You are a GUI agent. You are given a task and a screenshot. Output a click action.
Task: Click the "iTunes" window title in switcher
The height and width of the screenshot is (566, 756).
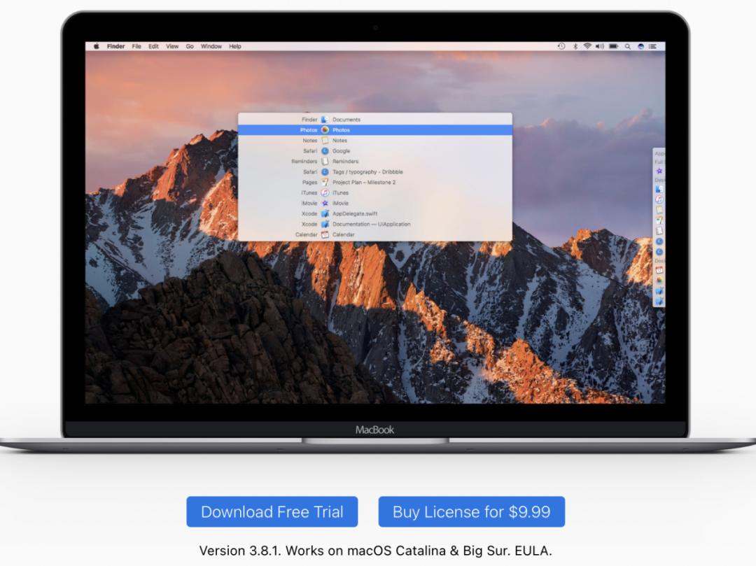click(340, 192)
